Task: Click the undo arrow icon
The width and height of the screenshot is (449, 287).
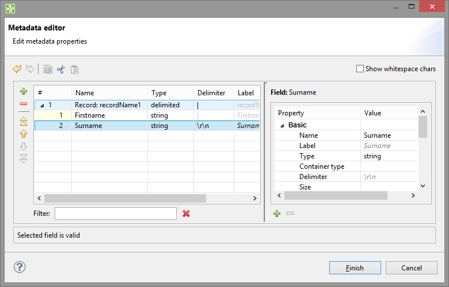Action: 17,69
